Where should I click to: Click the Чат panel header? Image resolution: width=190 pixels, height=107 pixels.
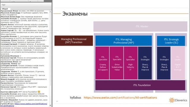click(26, 5)
